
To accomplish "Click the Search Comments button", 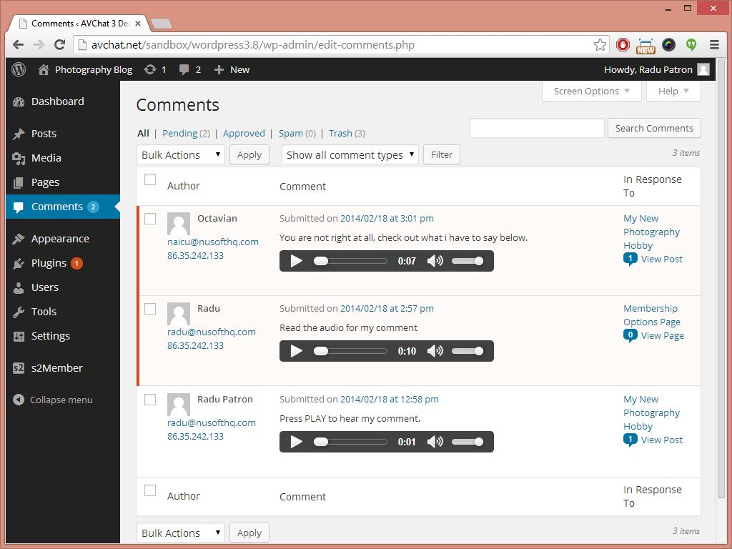I will (654, 128).
